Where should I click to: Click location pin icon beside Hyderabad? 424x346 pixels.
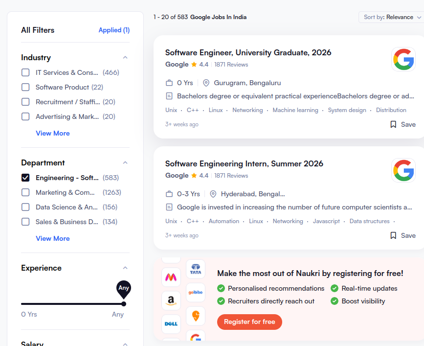click(213, 194)
